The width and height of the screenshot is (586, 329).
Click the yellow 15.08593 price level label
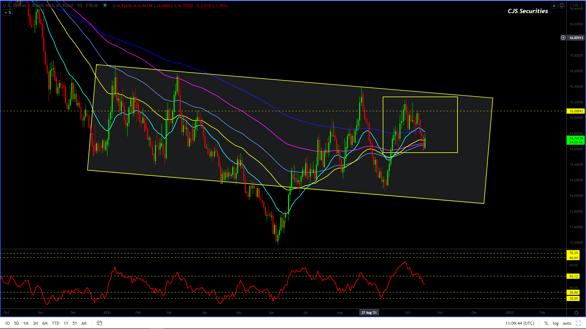click(576, 111)
